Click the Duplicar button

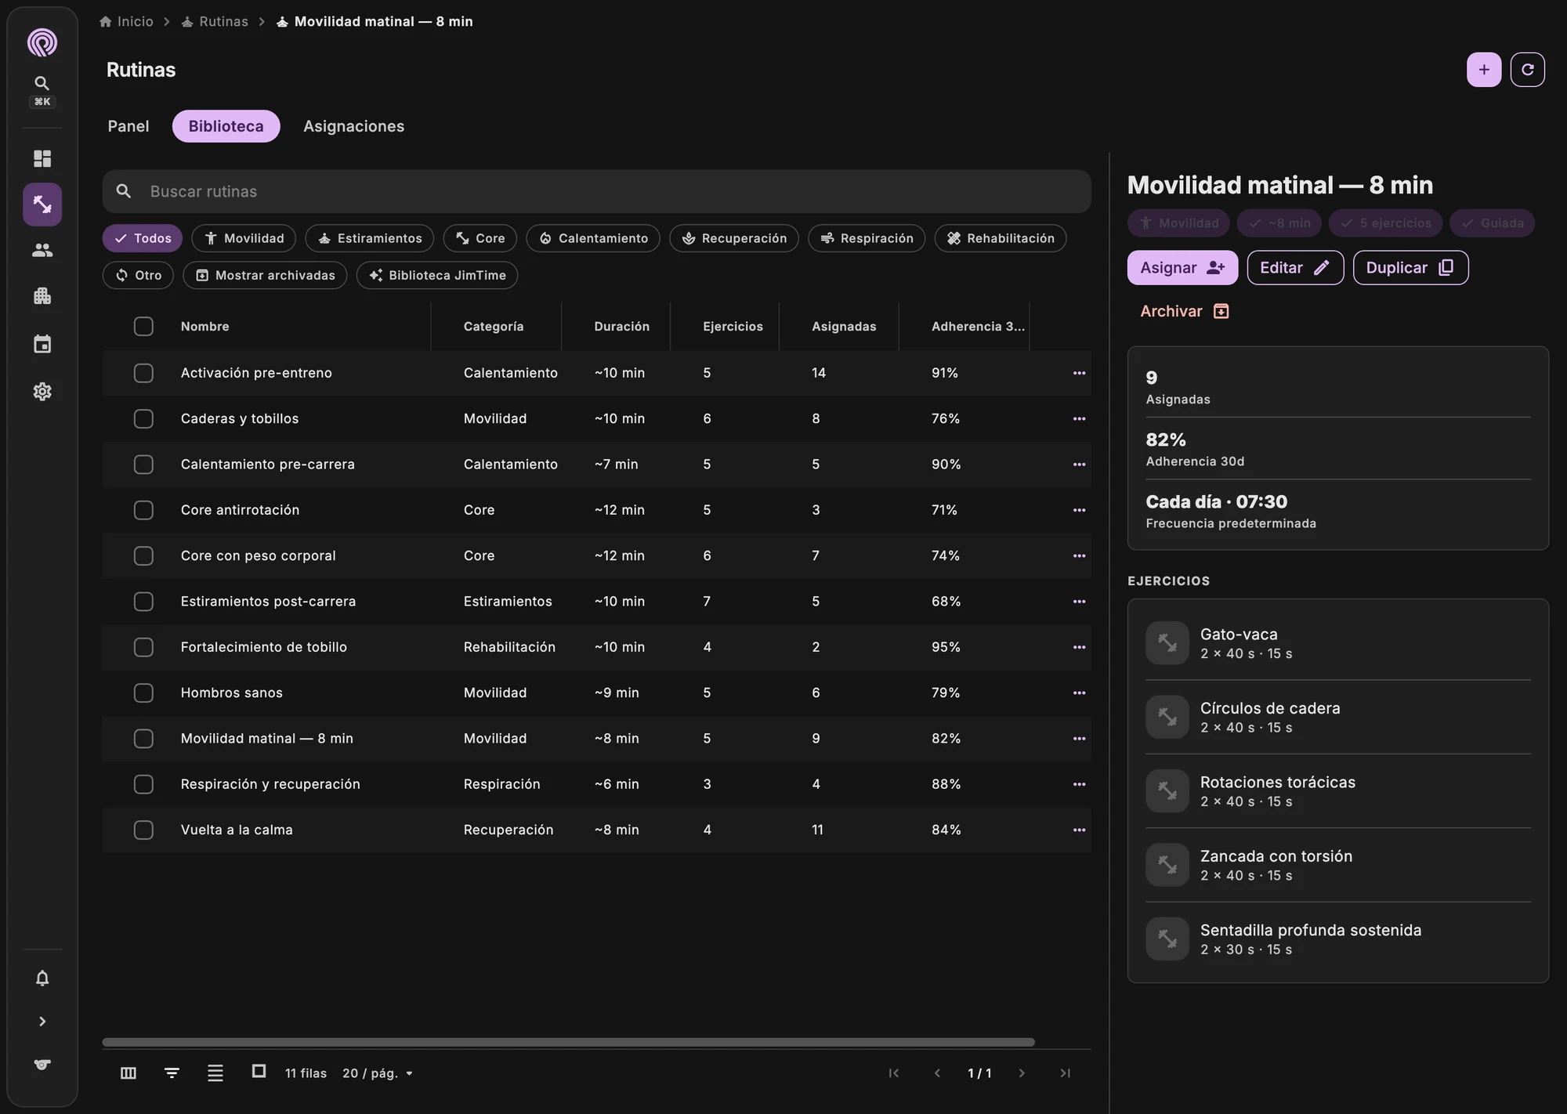pyautogui.click(x=1410, y=268)
